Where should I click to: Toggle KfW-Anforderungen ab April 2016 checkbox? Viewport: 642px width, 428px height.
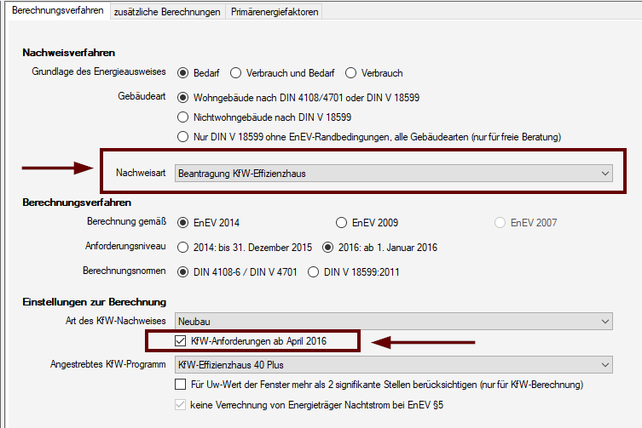180,341
